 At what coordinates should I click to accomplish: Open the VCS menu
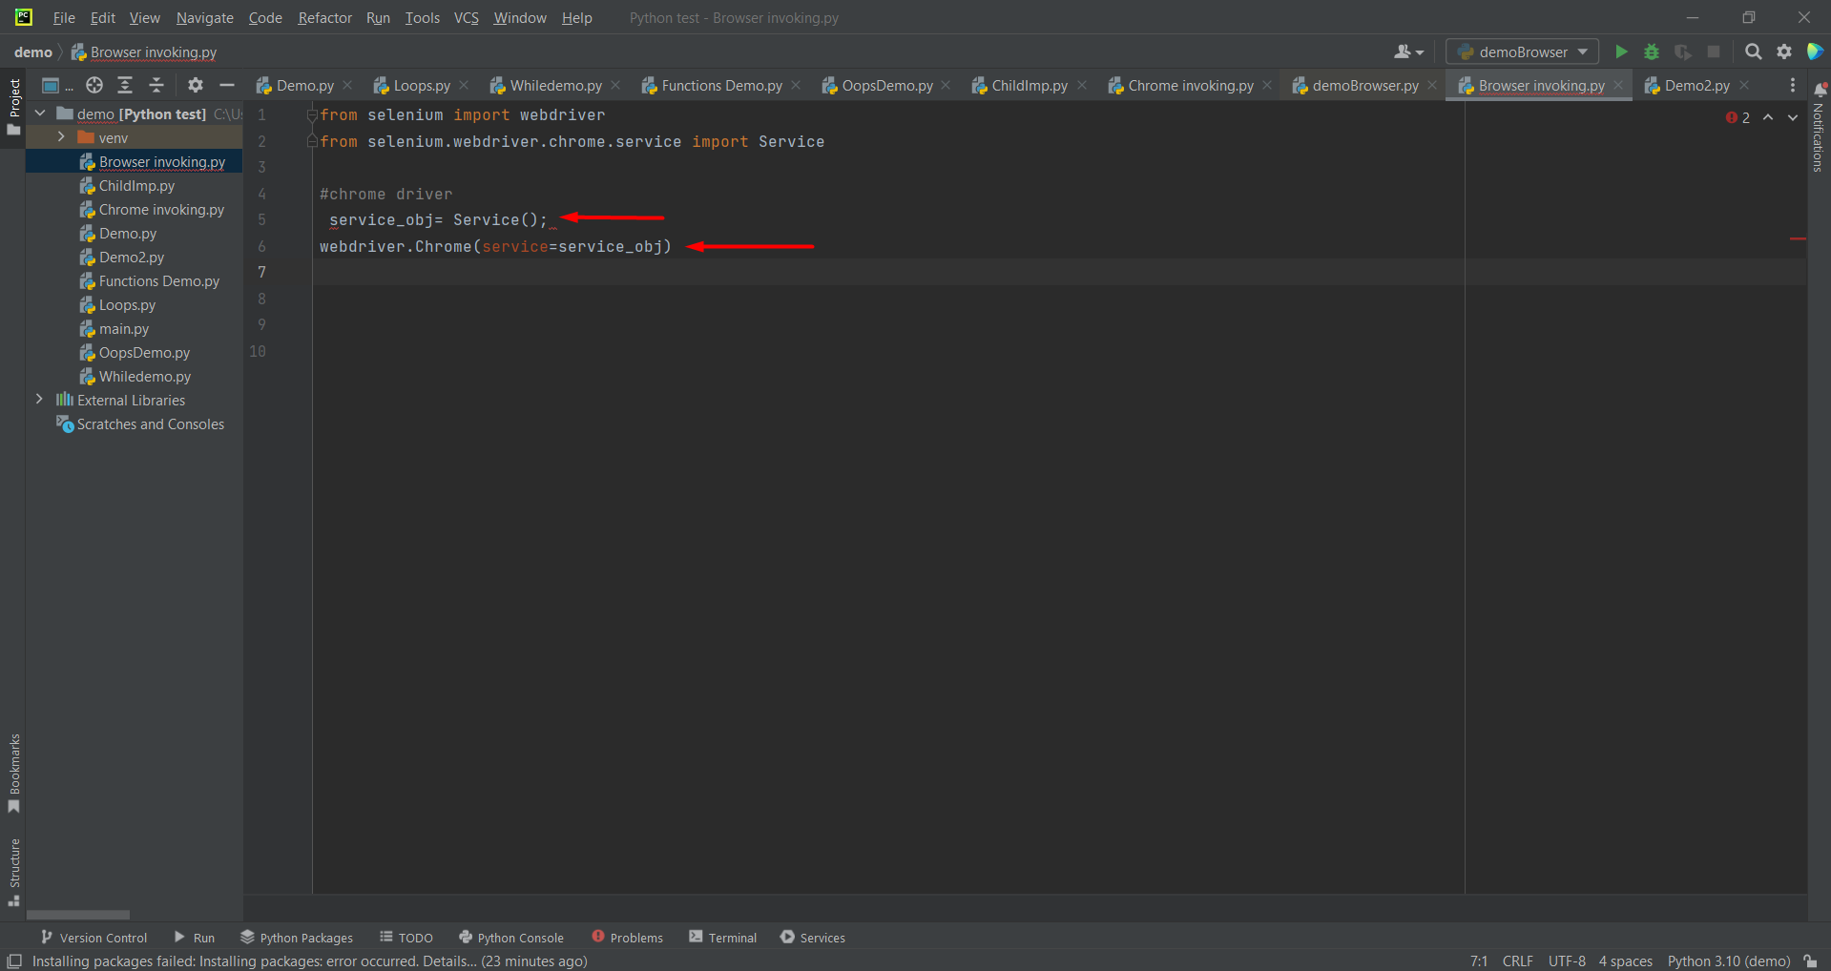tap(466, 17)
